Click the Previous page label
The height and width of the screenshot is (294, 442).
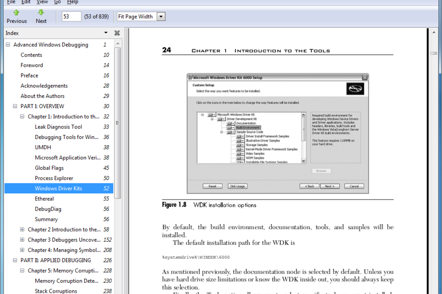click(16, 21)
